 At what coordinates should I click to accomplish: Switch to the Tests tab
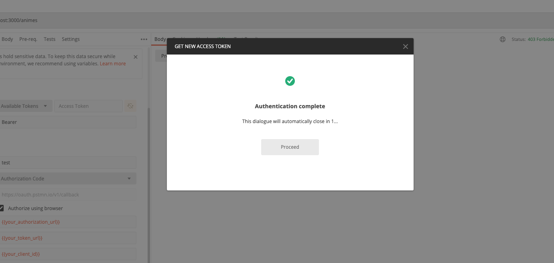pyautogui.click(x=49, y=39)
